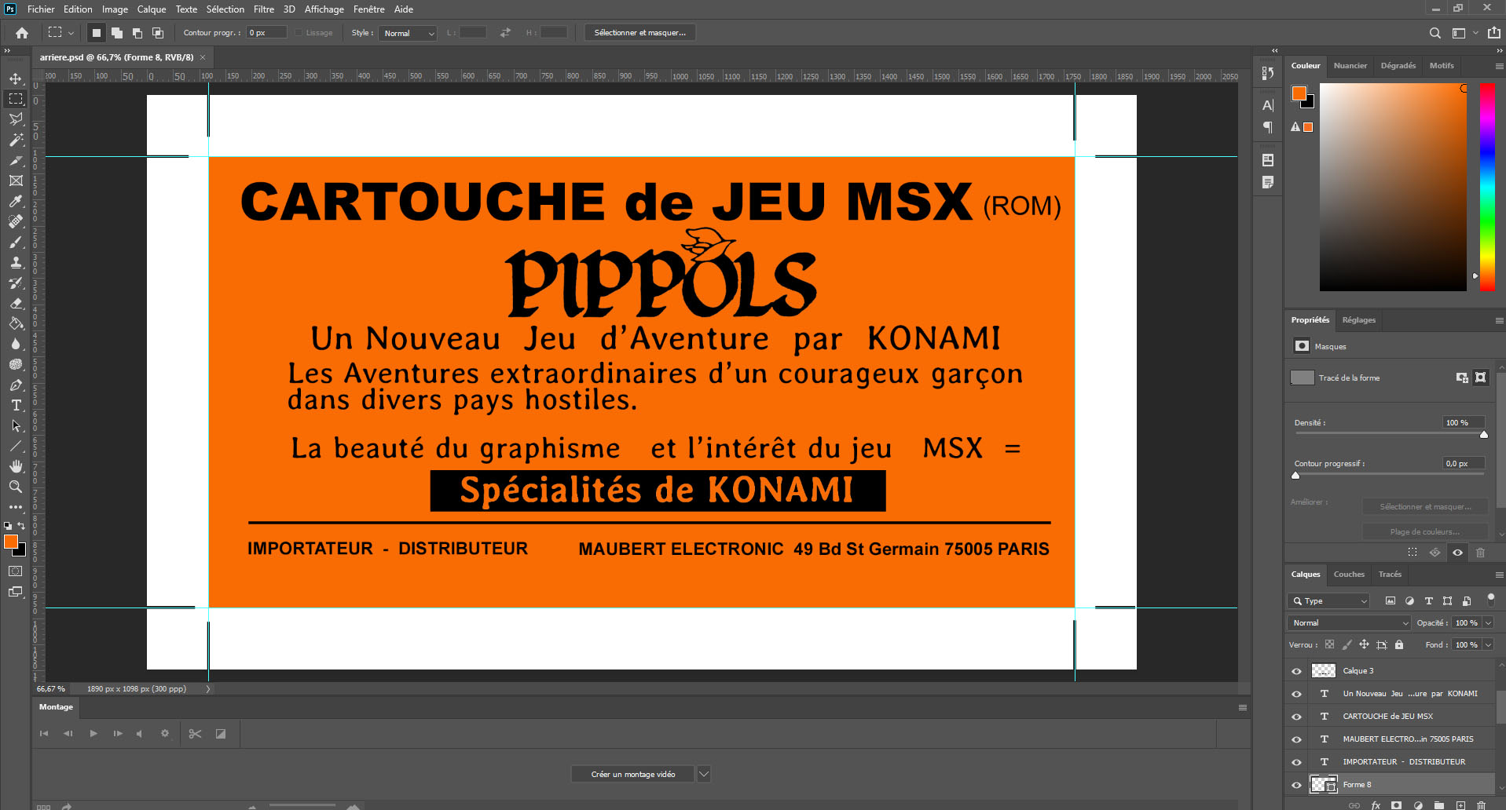The image size is (1506, 810).
Task: Open the Calque menu
Action: click(x=152, y=9)
